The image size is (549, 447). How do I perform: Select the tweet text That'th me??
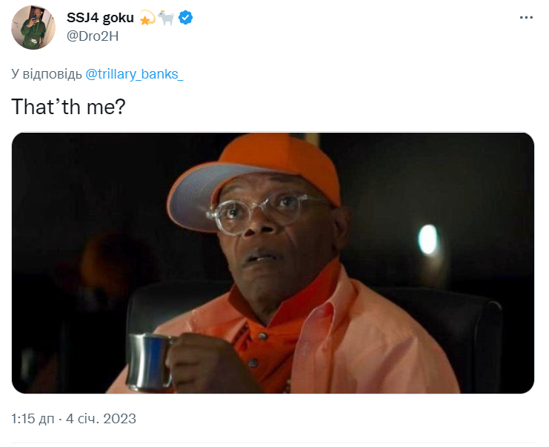coord(68,107)
